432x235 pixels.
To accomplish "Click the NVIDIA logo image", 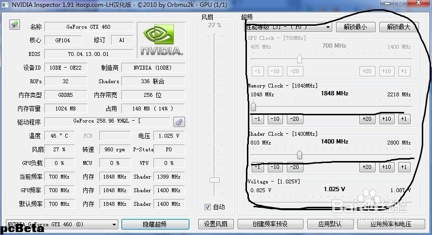I will (161, 40).
